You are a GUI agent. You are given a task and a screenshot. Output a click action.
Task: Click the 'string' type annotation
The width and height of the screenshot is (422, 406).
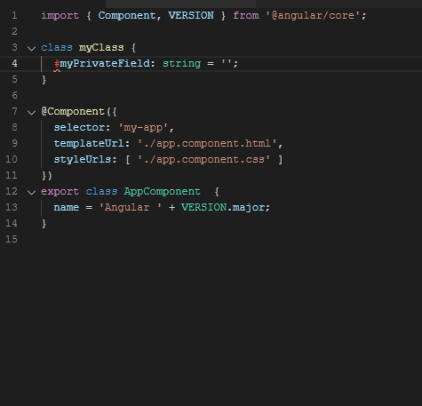181,64
